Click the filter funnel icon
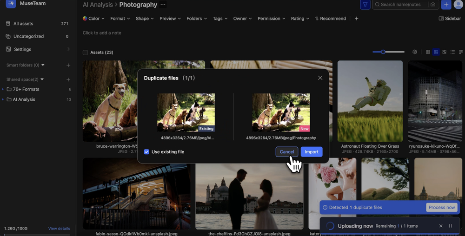 click(365, 5)
